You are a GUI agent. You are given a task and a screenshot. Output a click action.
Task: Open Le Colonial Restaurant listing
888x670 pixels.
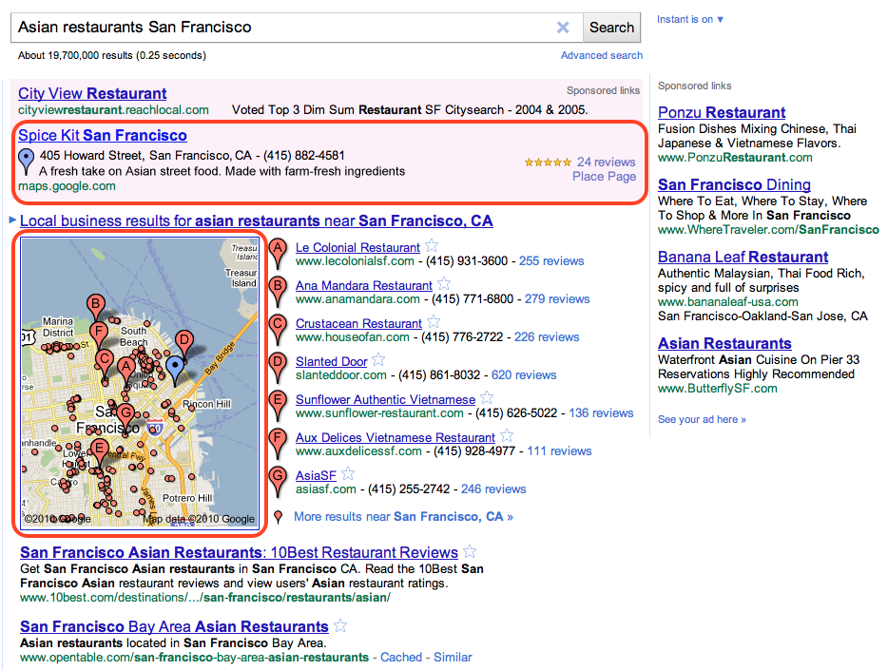pyautogui.click(x=357, y=248)
